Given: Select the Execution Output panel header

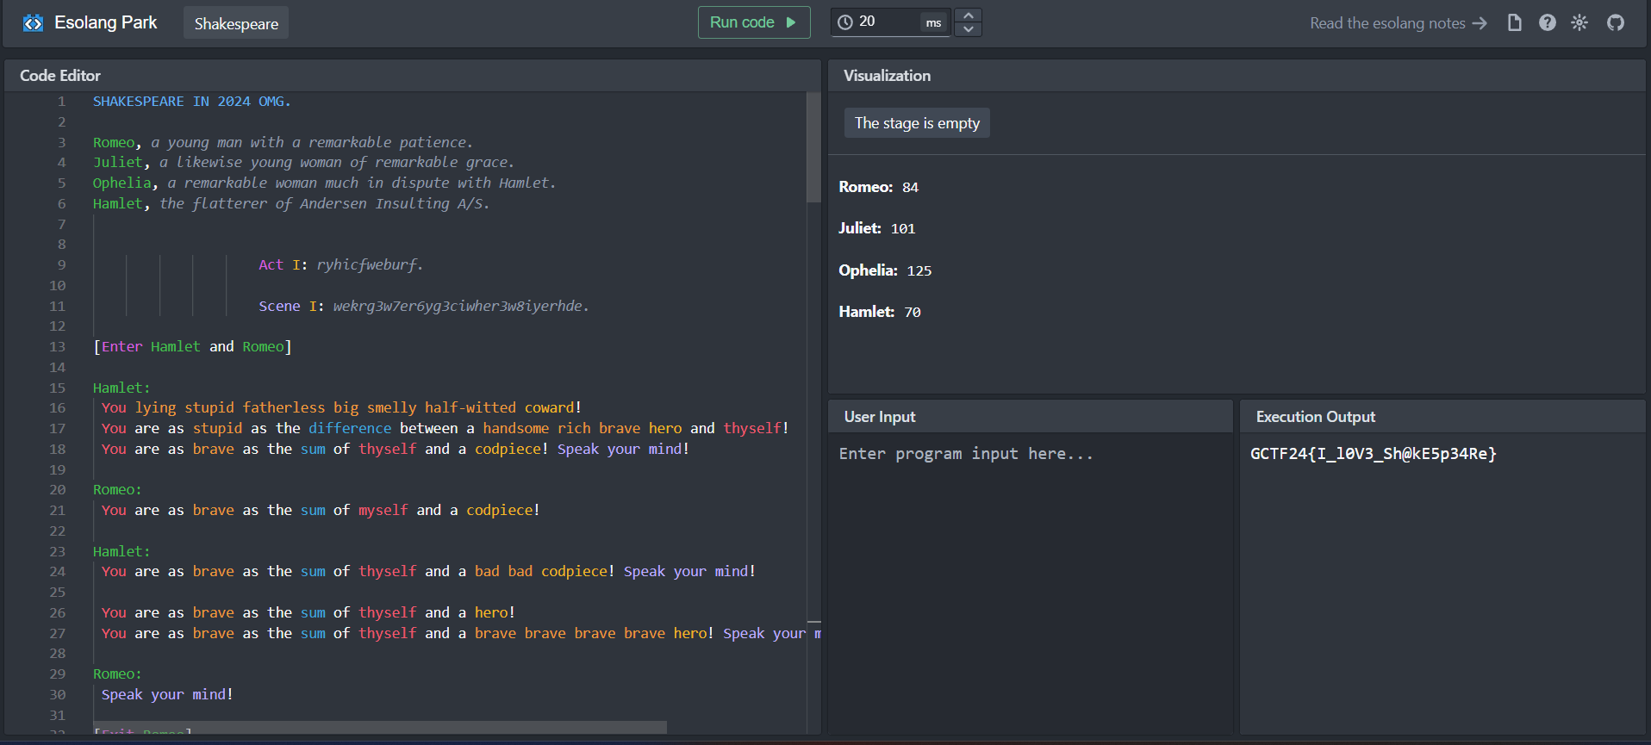Looking at the screenshot, I should click(x=1315, y=417).
